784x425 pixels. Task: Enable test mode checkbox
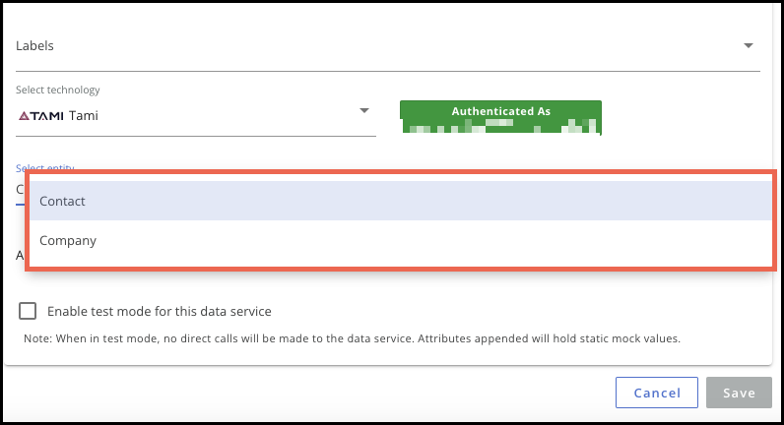click(28, 311)
